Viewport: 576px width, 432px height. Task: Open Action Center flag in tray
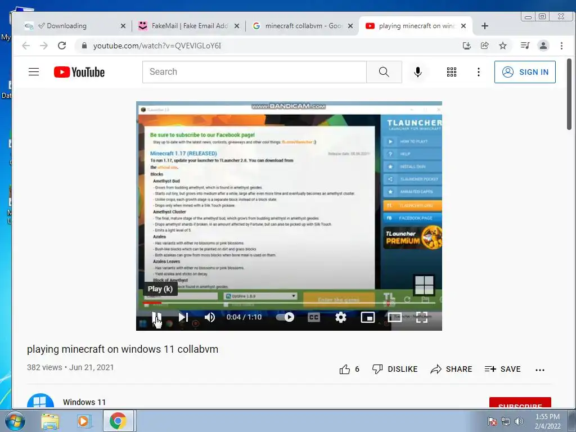coord(492,421)
